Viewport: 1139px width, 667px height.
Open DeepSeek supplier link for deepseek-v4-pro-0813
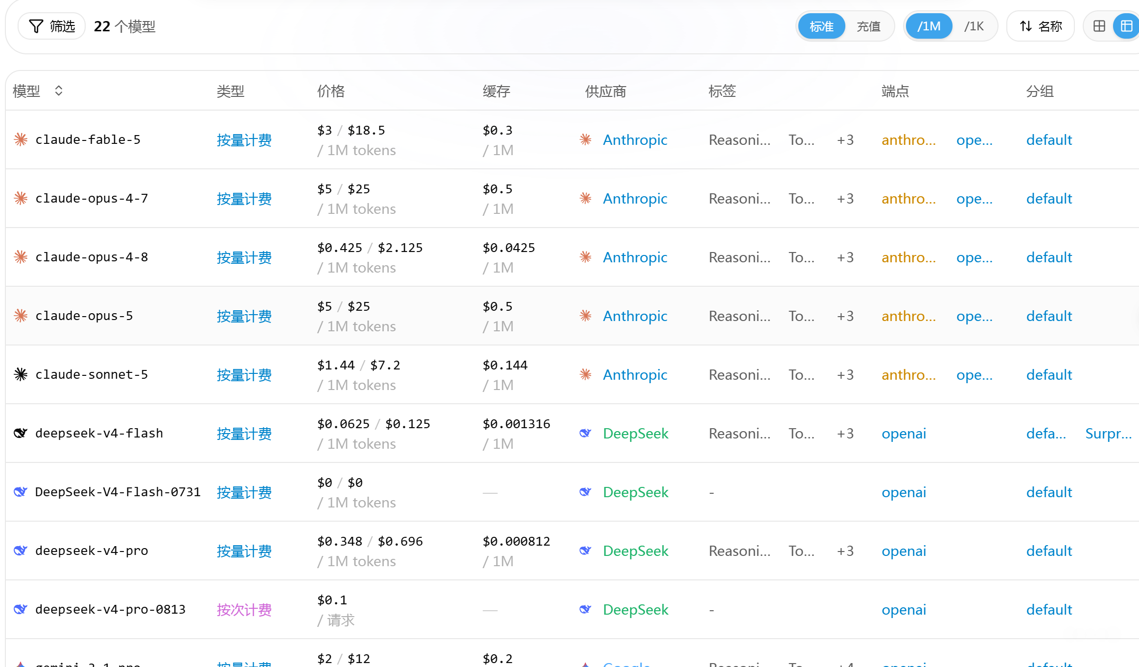tap(635, 610)
